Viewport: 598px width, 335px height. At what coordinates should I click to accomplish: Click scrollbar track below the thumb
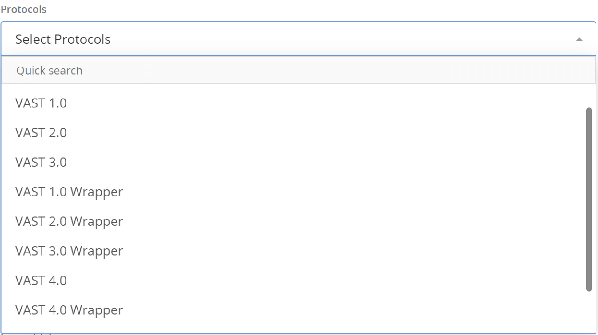[589, 311]
